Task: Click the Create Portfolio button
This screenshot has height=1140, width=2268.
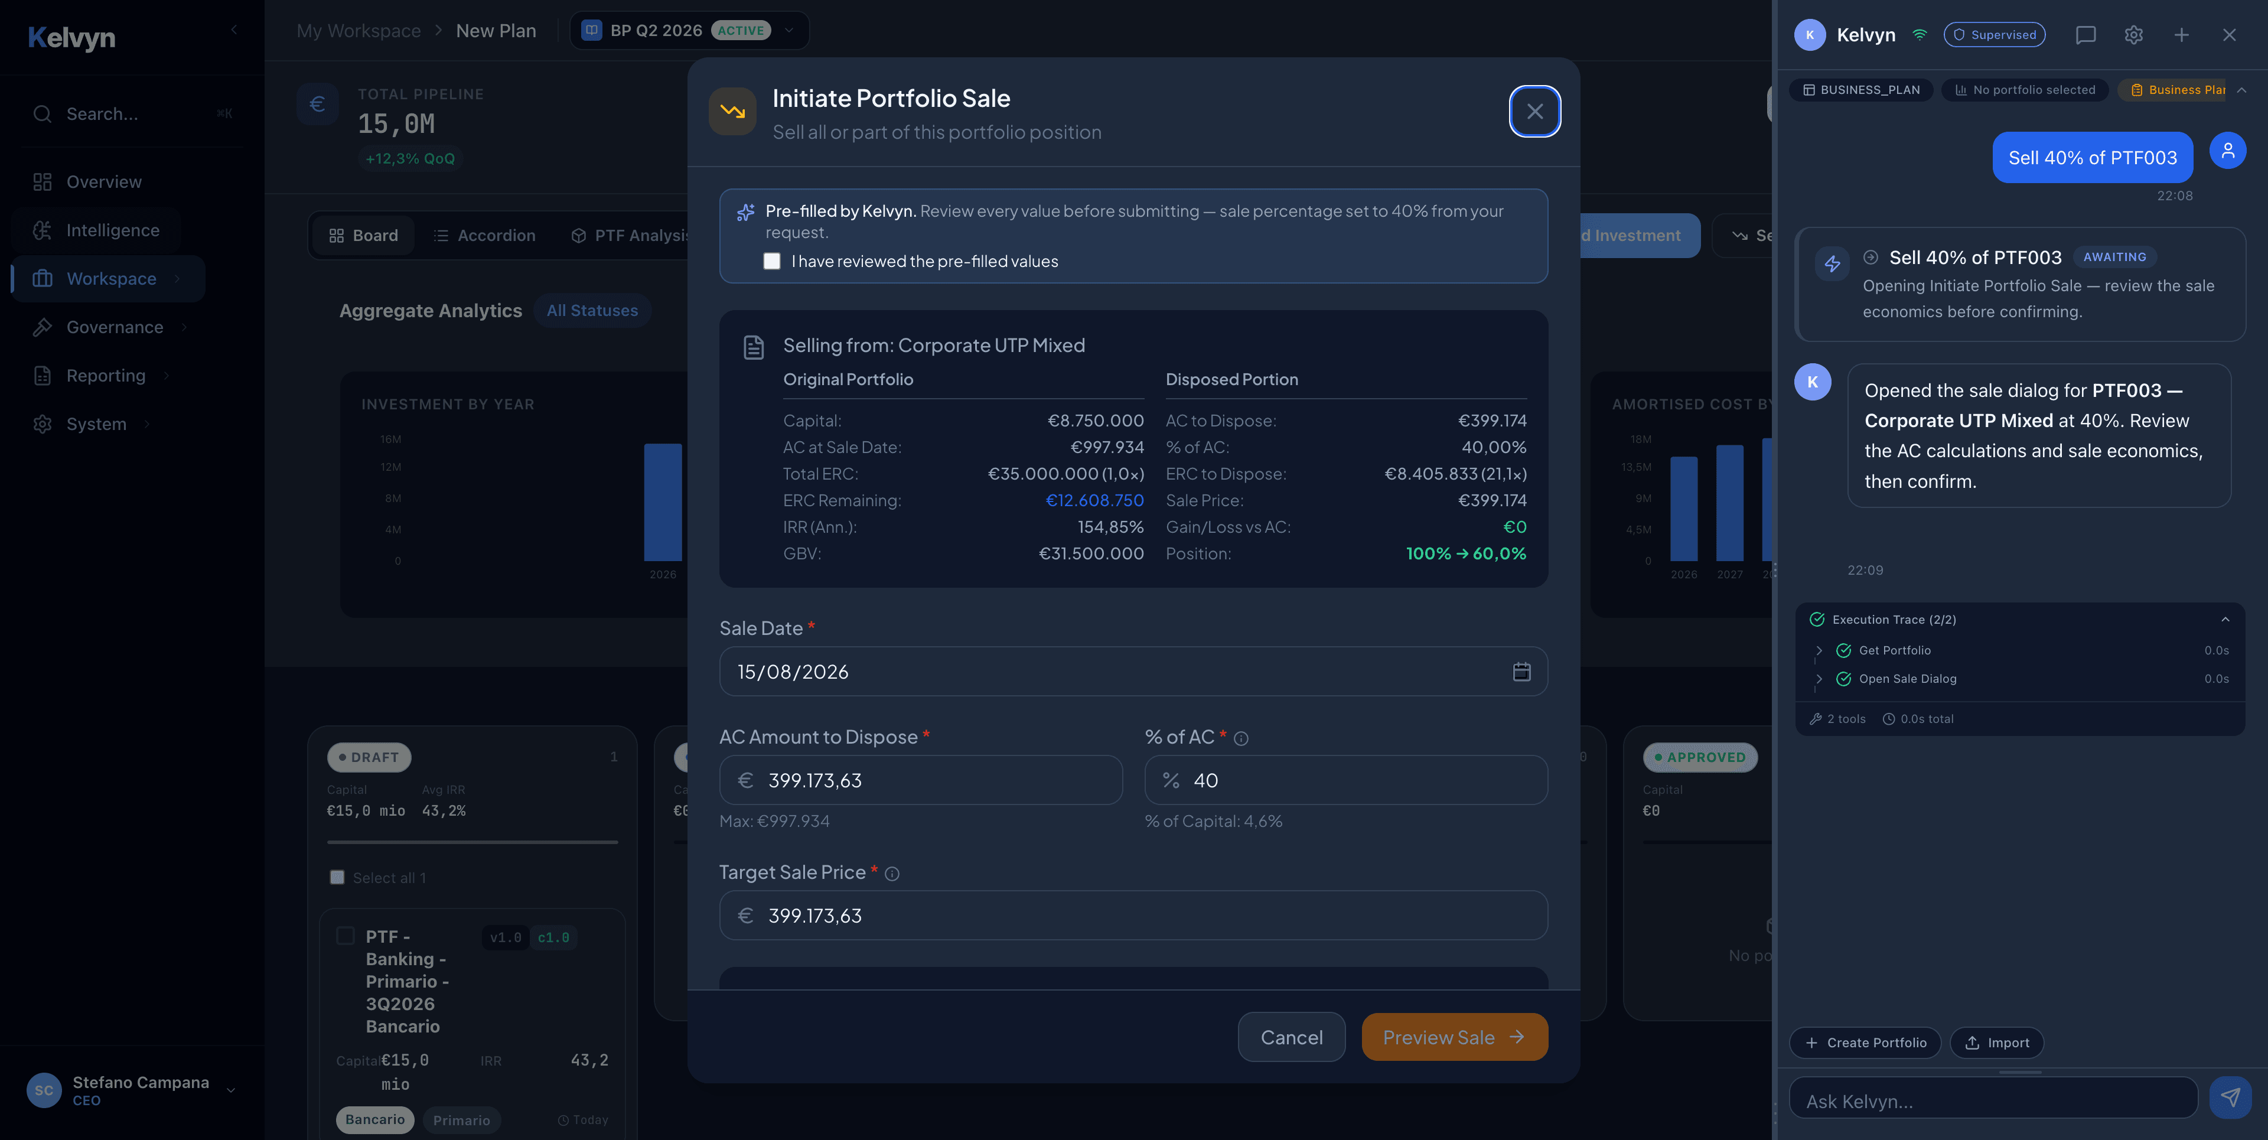Action: (x=1866, y=1043)
